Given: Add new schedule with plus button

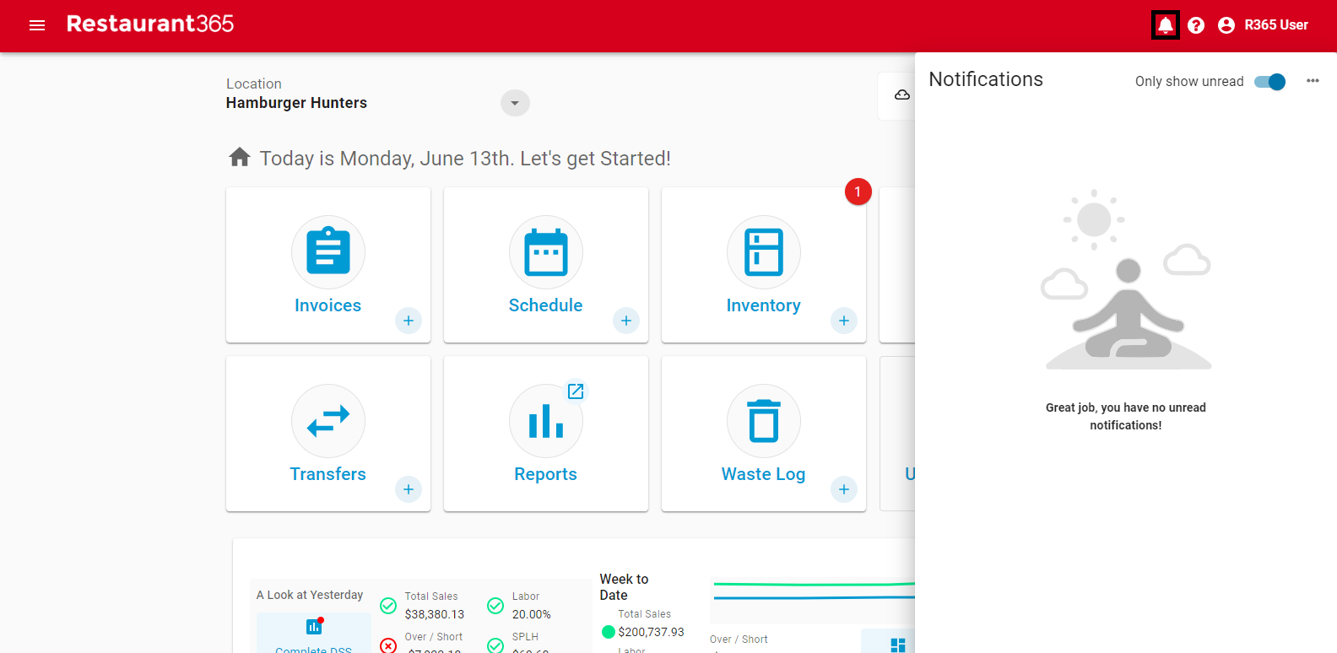Looking at the screenshot, I should tap(626, 321).
